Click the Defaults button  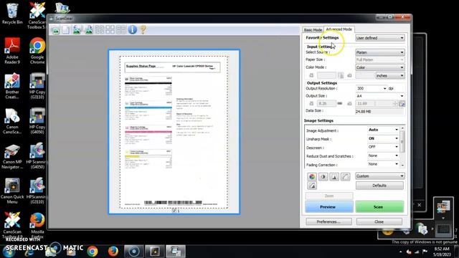coord(379,186)
